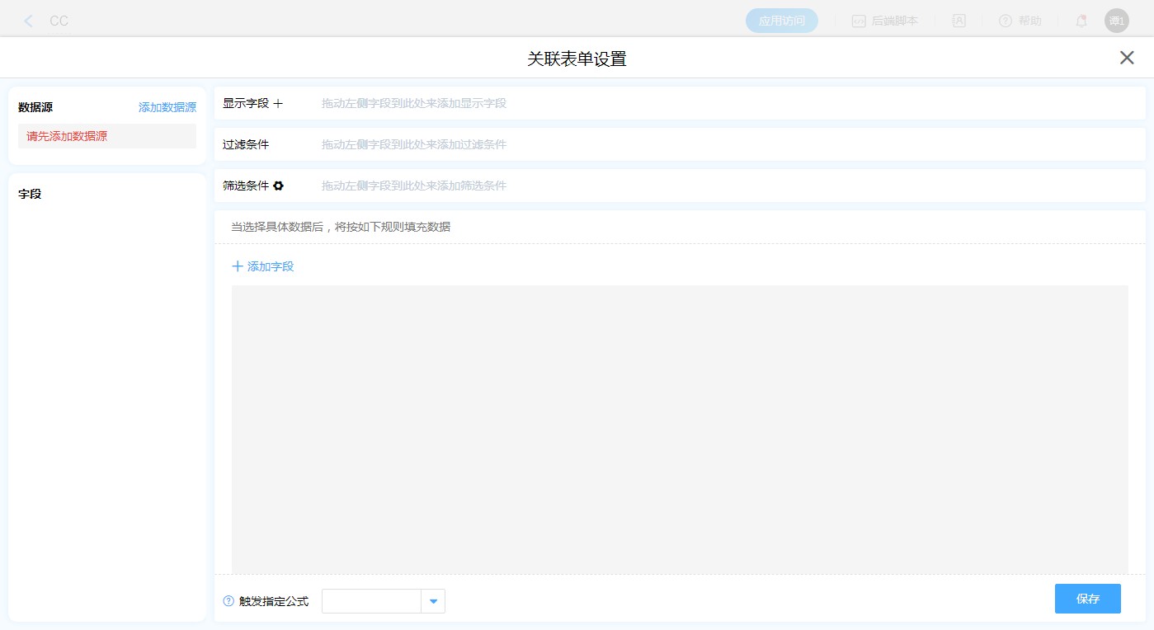Image resolution: width=1154 pixels, height=630 pixels.
Task: Click the 应用访问 button
Action: coord(781,21)
